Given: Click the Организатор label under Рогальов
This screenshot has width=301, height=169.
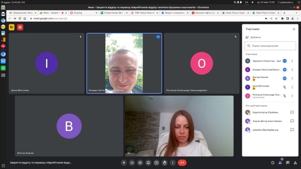Looking at the screenshot, I should 258,97.
